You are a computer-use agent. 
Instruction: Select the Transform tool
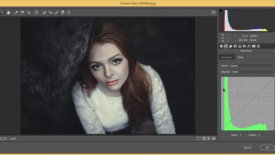click(37, 12)
